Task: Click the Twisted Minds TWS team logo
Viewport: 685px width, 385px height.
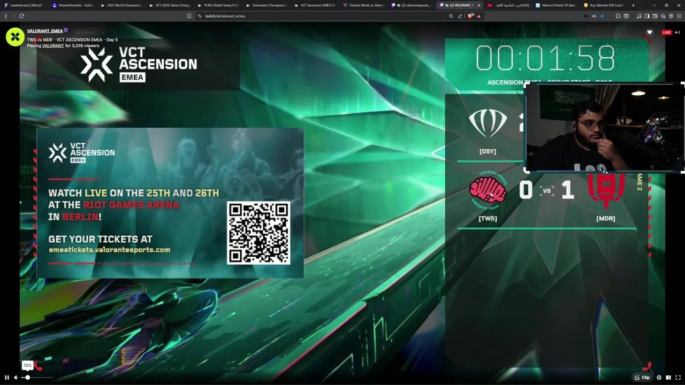Action: coord(488,190)
